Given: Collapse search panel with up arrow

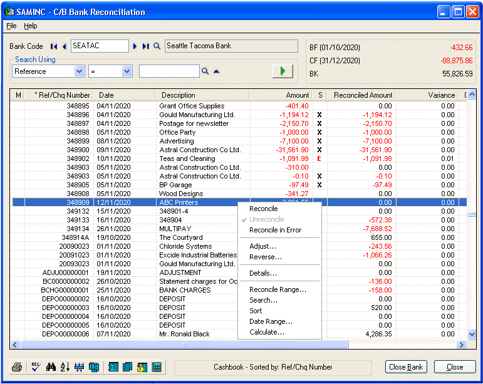Looking at the screenshot, I should point(216,72).
